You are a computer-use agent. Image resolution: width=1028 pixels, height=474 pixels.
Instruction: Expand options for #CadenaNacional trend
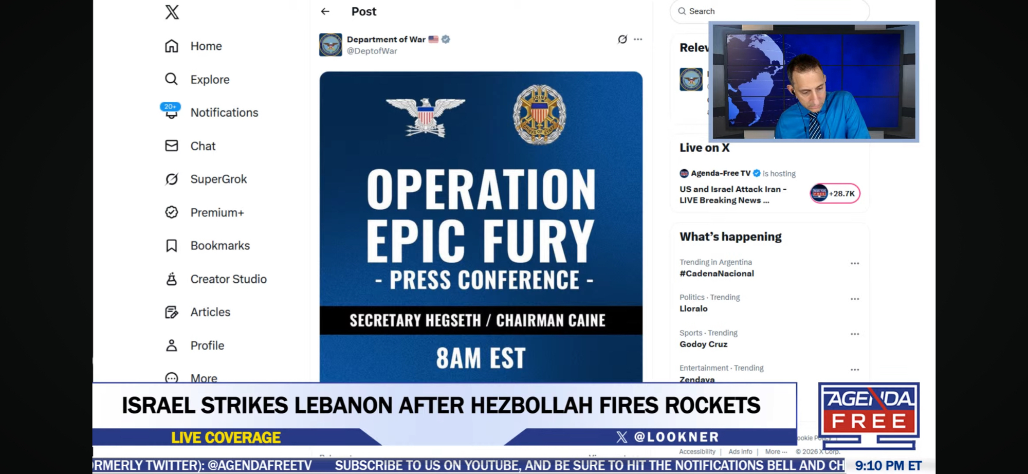(x=855, y=263)
